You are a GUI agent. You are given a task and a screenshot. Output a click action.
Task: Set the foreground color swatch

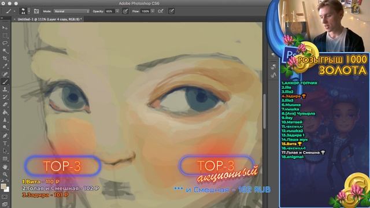[3, 186]
